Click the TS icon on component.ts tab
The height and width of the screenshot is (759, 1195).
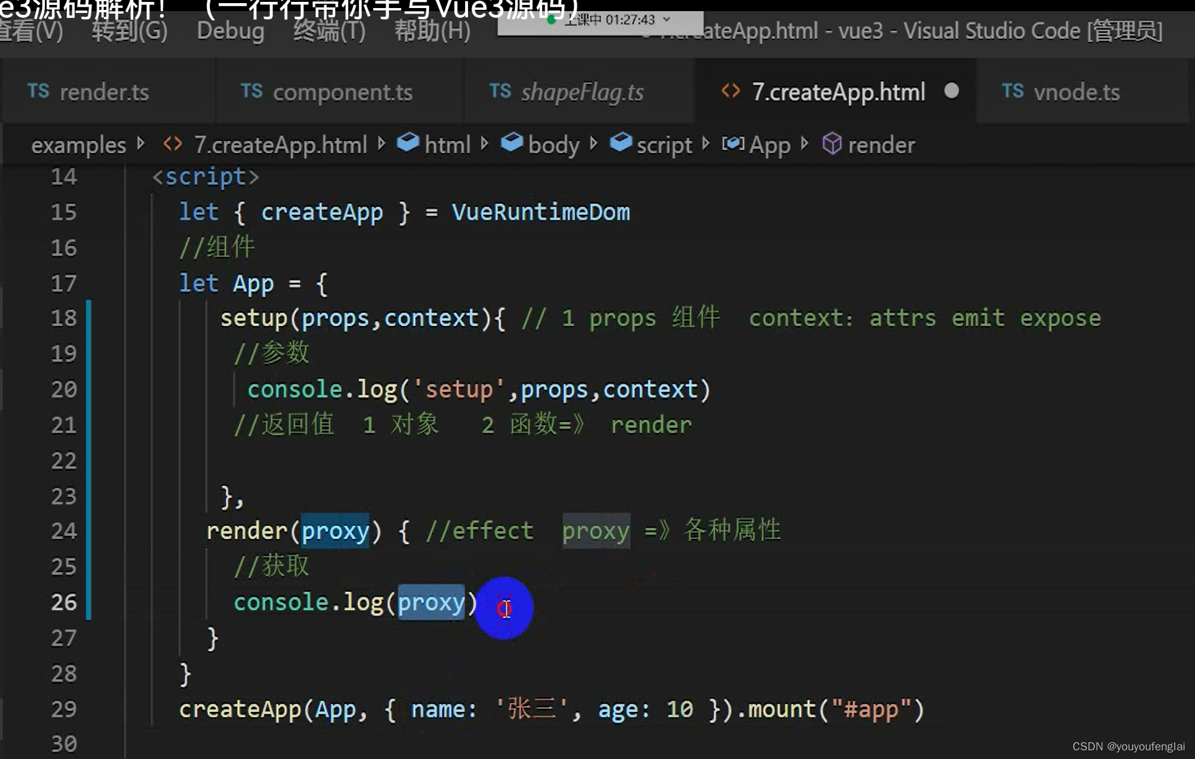[251, 91]
